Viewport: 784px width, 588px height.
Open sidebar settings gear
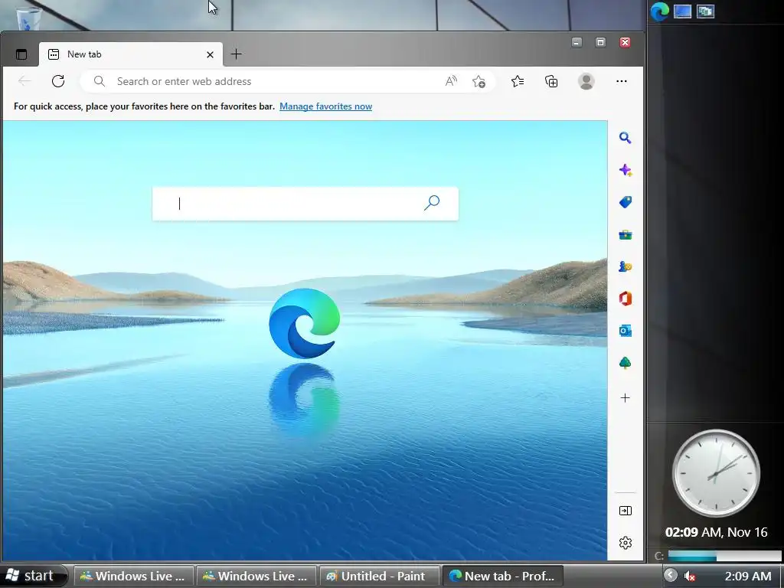click(x=625, y=543)
